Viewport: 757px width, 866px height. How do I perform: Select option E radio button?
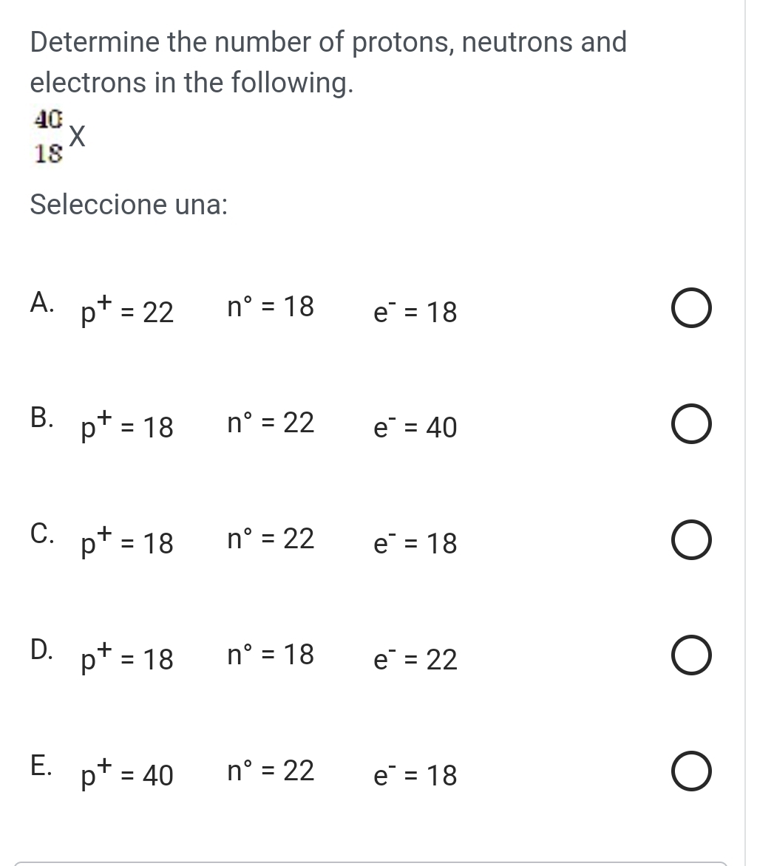click(x=693, y=772)
